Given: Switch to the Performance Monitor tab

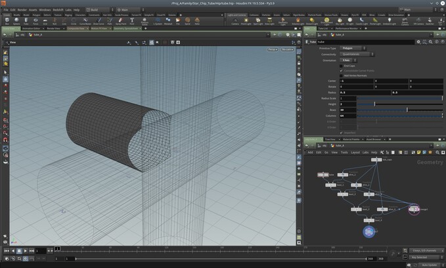Looking at the screenshot, I should pyautogui.click(x=346, y=28).
